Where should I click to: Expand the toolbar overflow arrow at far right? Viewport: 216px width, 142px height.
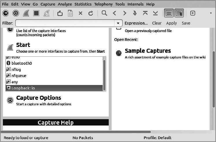pos(211,13)
